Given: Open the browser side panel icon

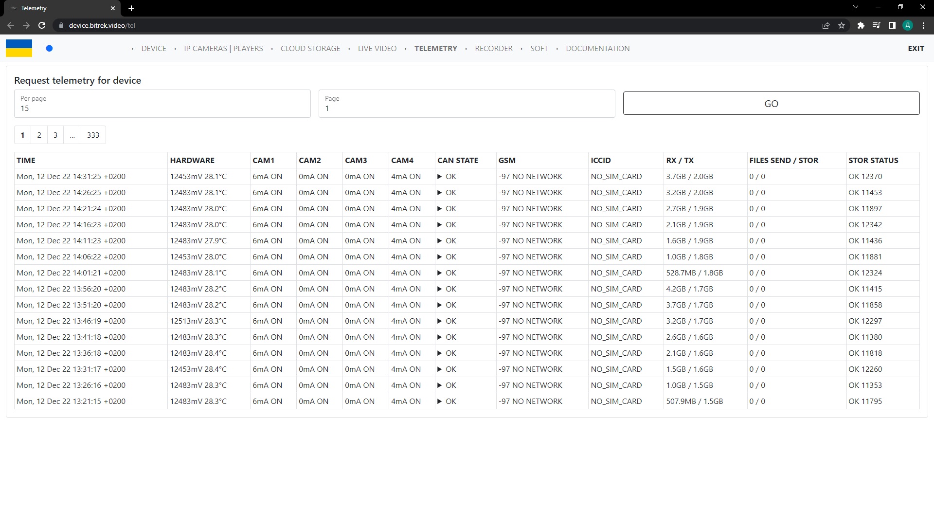Looking at the screenshot, I should [892, 25].
